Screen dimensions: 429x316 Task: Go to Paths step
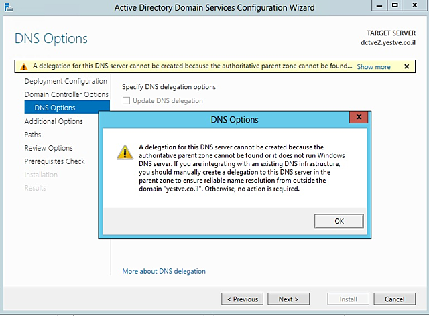tap(33, 135)
